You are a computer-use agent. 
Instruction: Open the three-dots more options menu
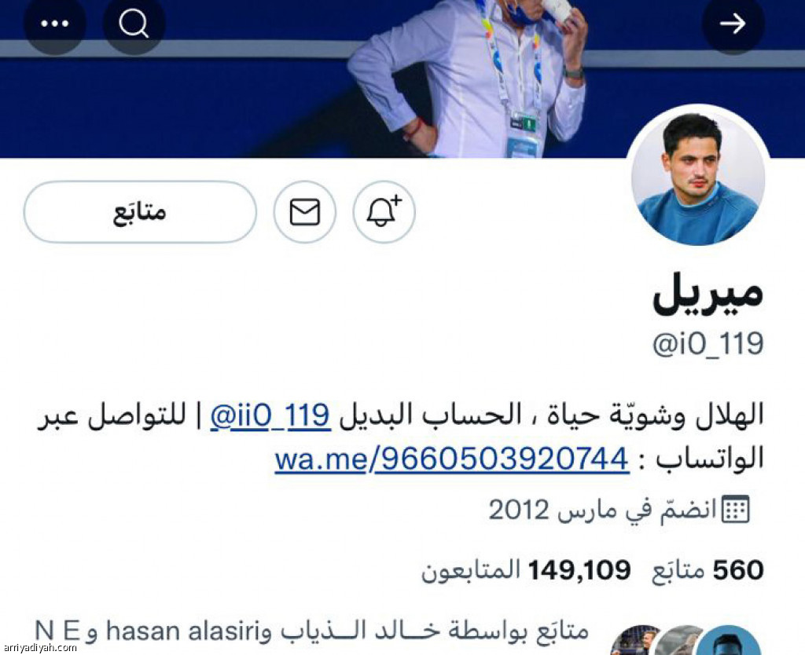point(55,24)
